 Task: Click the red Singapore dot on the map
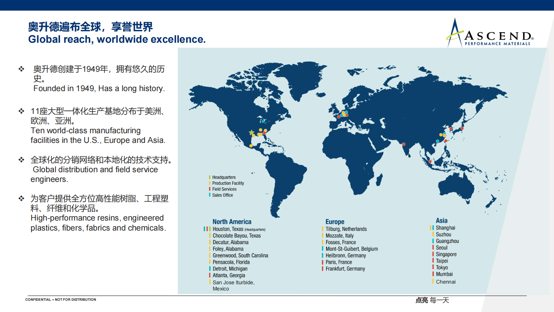[430, 162]
